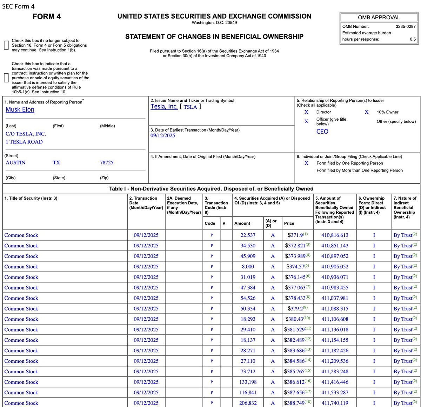The image size is (421, 407).
Task: Click the TSLA ticker symbol
Action: [x=190, y=107]
